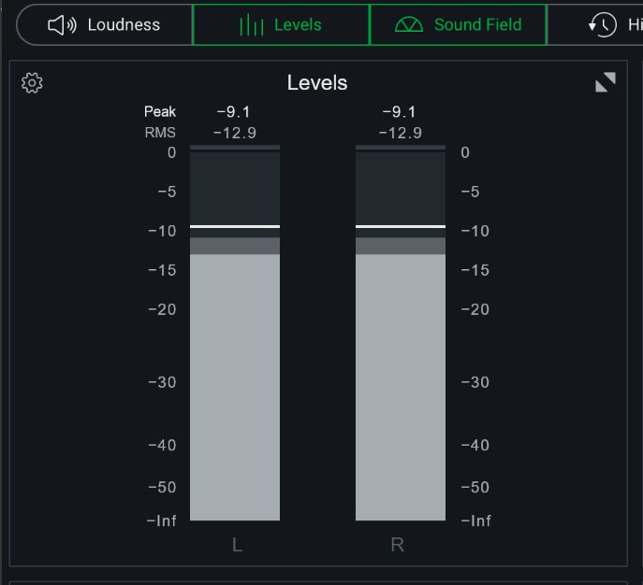The image size is (643, 585).
Task: Click the History clock icon
Action: (603, 25)
